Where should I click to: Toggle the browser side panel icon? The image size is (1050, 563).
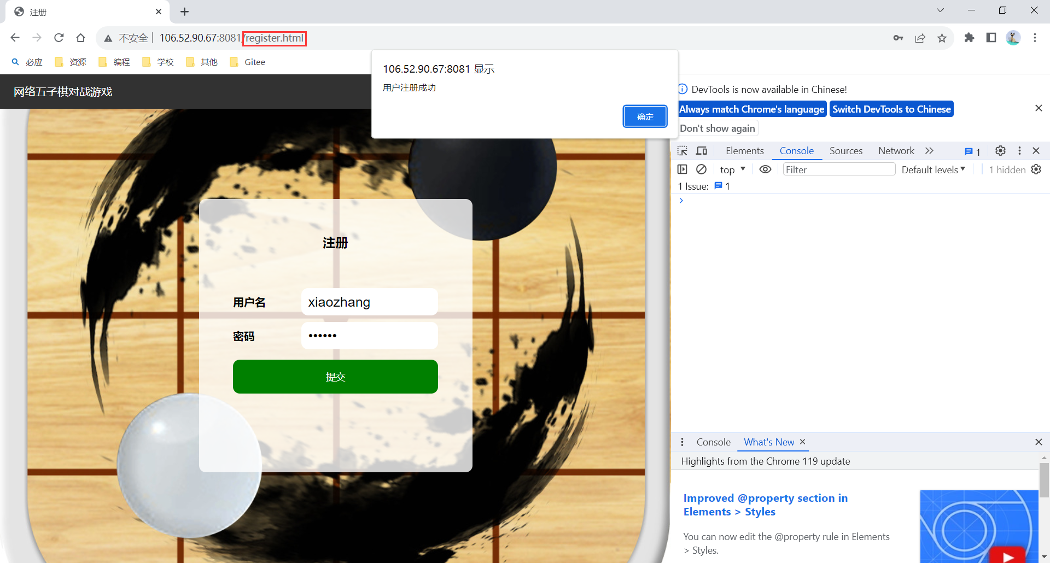pos(991,38)
